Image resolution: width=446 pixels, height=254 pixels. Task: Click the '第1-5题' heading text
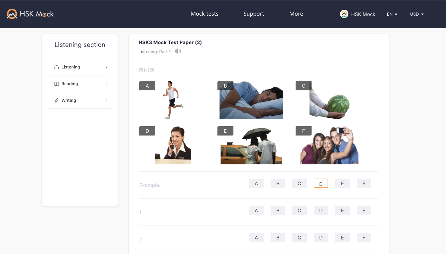(x=146, y=70)
